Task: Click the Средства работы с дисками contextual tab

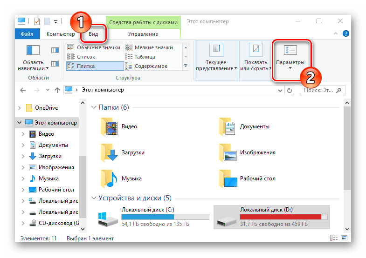Action: click(x=143, y=22)
